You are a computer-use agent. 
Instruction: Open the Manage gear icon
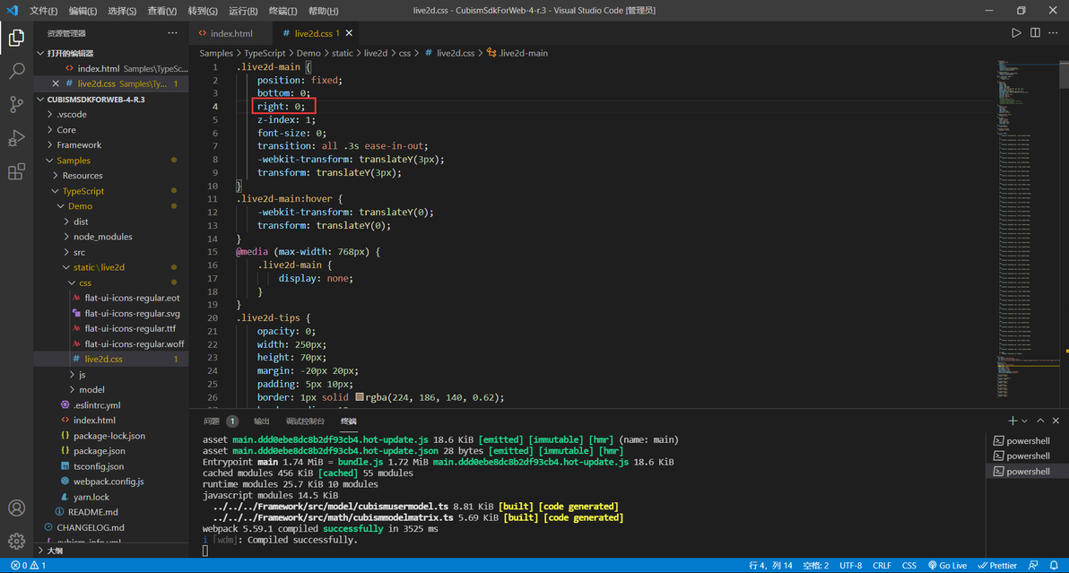[x=16, y=541]
